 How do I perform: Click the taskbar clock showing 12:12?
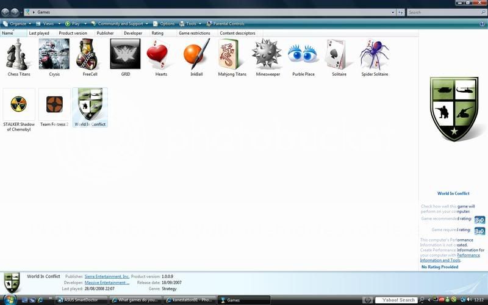(479, 300)
